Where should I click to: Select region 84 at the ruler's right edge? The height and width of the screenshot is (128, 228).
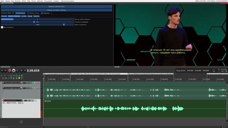coord(217,74)
